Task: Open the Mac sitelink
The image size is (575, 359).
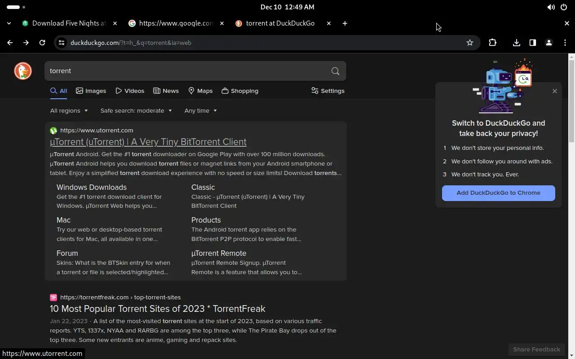Action: click(x=63, y=220)
